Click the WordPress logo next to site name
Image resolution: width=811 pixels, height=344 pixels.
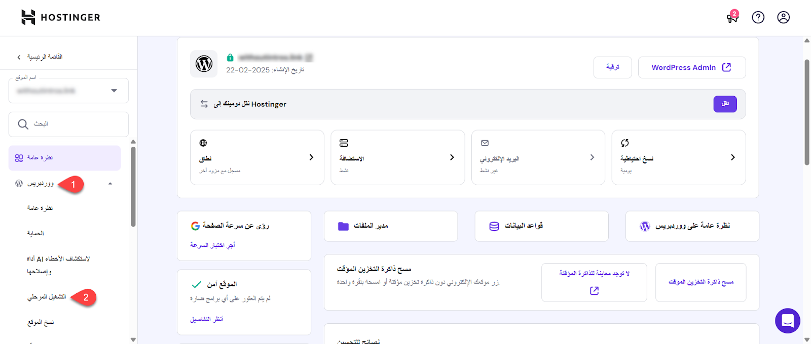[x=204, y=64]
